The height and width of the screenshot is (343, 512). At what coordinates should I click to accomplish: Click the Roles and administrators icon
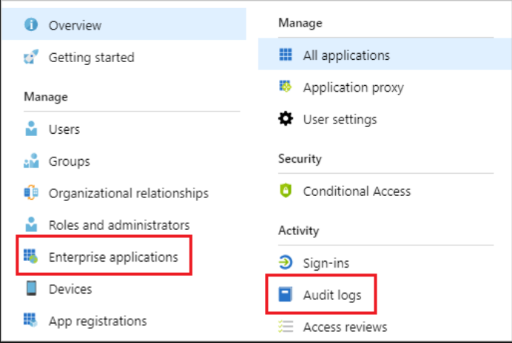click(x=31, y=225)
